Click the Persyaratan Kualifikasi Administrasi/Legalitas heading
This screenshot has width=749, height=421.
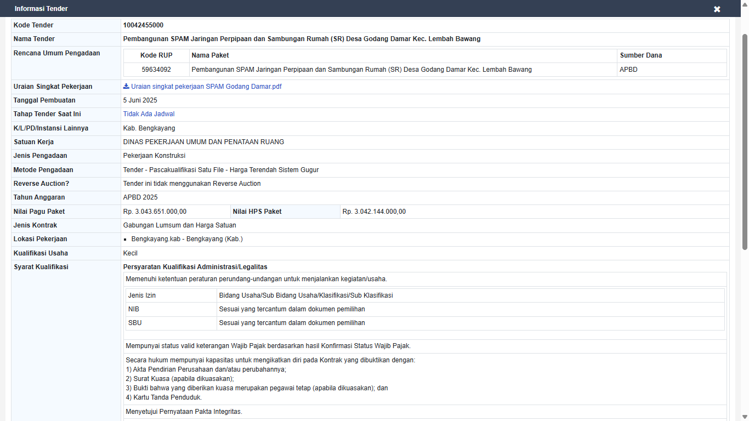click(x=195, y=267)
